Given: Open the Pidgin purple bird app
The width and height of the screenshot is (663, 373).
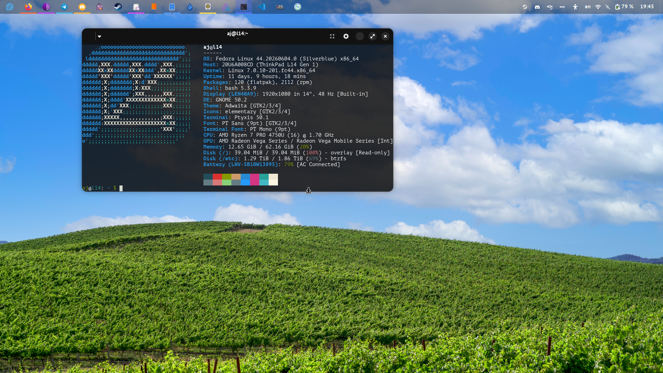Looking at the screenshot, I should [x=100, y=7].
